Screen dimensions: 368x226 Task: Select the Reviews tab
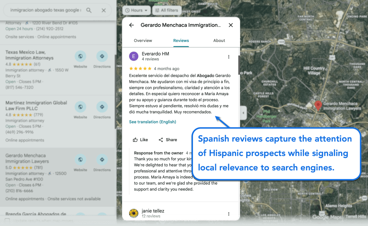click(x=181, y=41)
